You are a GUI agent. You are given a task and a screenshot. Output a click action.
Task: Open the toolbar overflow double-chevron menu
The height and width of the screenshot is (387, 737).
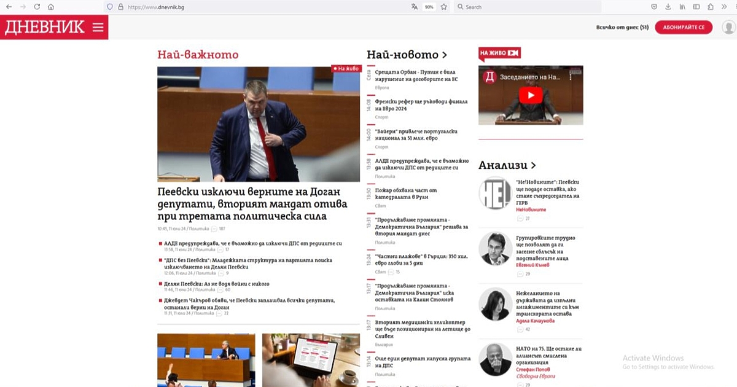pos(724,7)
